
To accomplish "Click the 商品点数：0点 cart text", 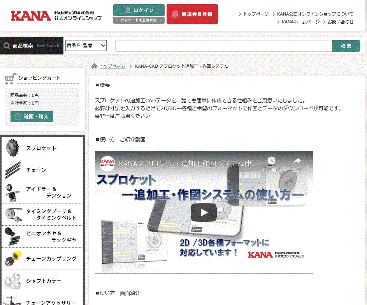I will click(x=25, y=95).
